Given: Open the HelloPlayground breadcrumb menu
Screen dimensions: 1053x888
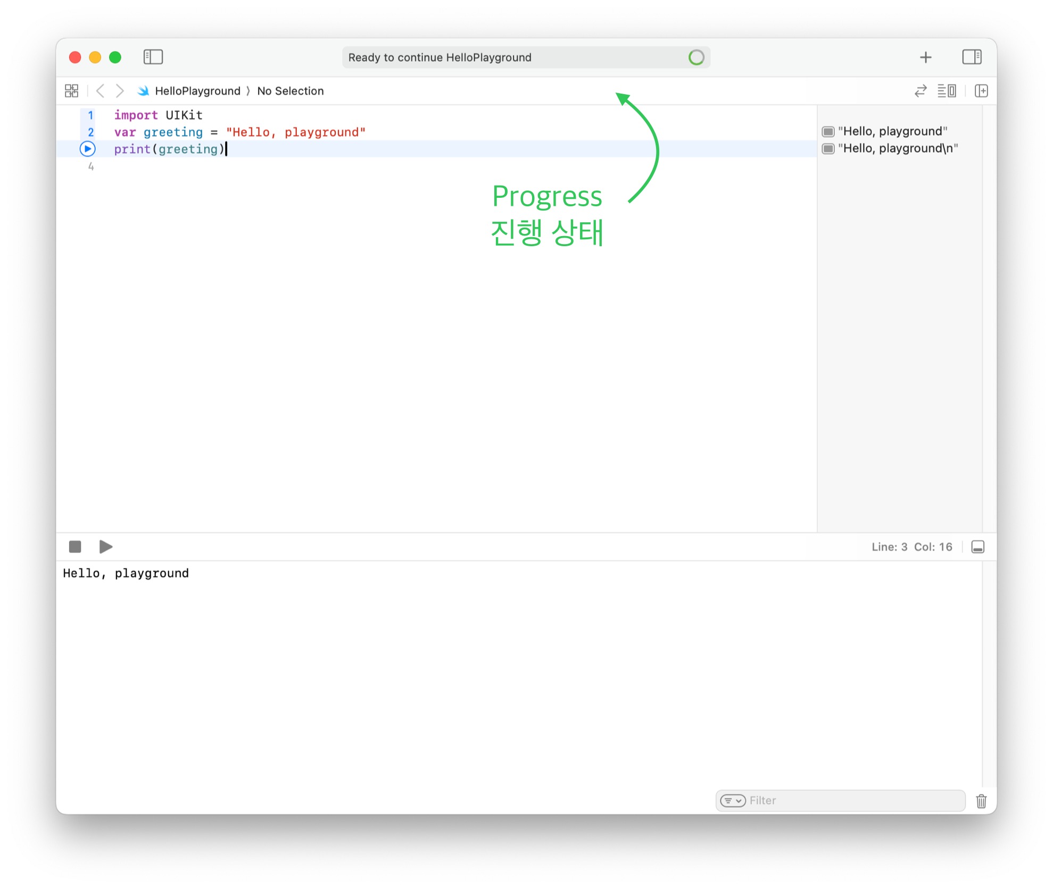Looking at the screenshot, I should click(x=197, y=91).
